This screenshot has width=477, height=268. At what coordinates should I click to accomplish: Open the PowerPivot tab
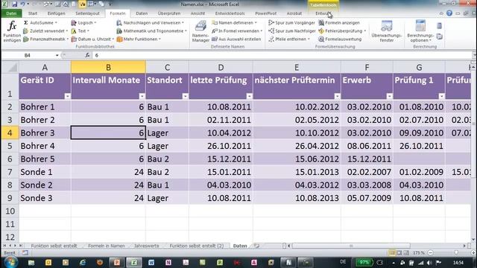coord(265,13)
